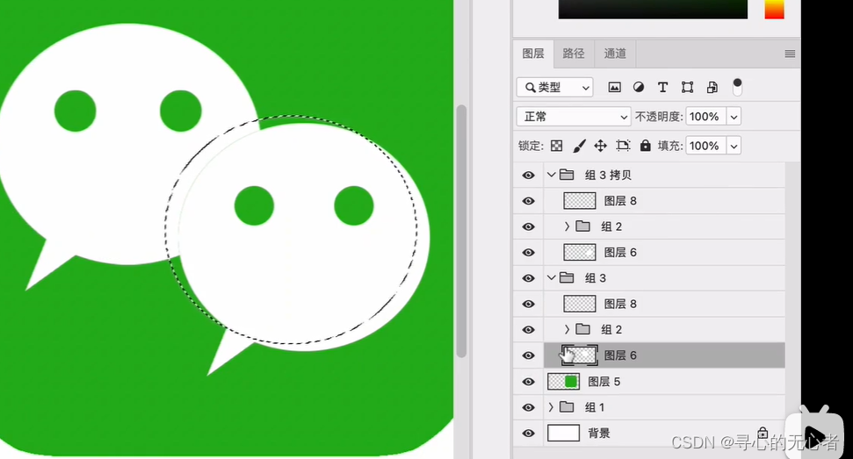Select 图层 6 thumbnail in 组 3 拷贝

click(x=580, y=253)
